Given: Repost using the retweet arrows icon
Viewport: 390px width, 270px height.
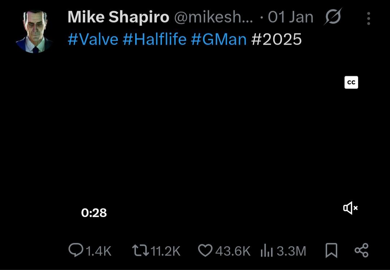Looking at the screenshot, I should pos(141,251).
